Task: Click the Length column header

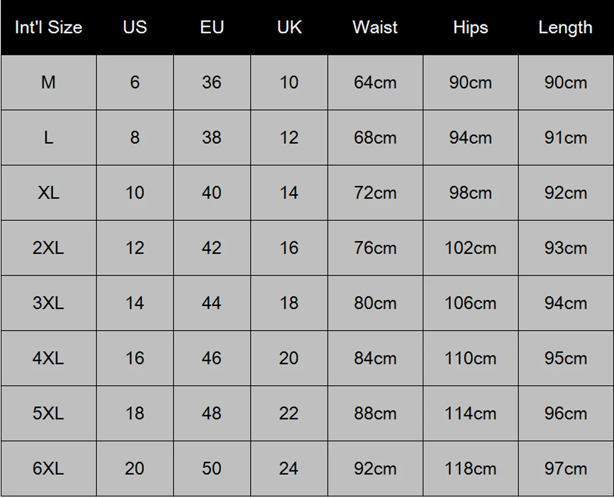Action: pos(565,28)
